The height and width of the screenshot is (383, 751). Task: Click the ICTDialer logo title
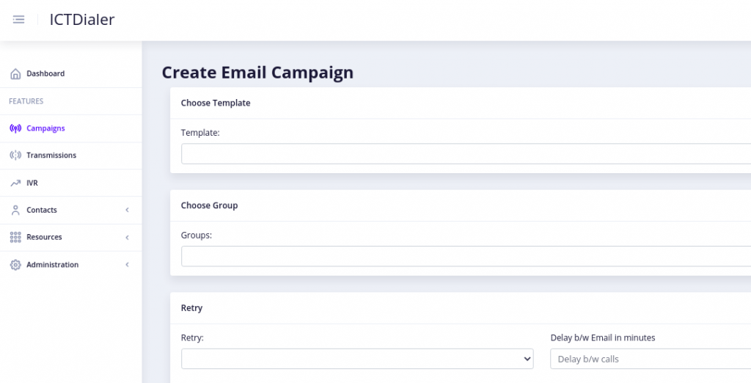point(82,20)
